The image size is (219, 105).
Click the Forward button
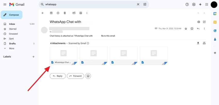pyautogui.click(x=75, y=76)
